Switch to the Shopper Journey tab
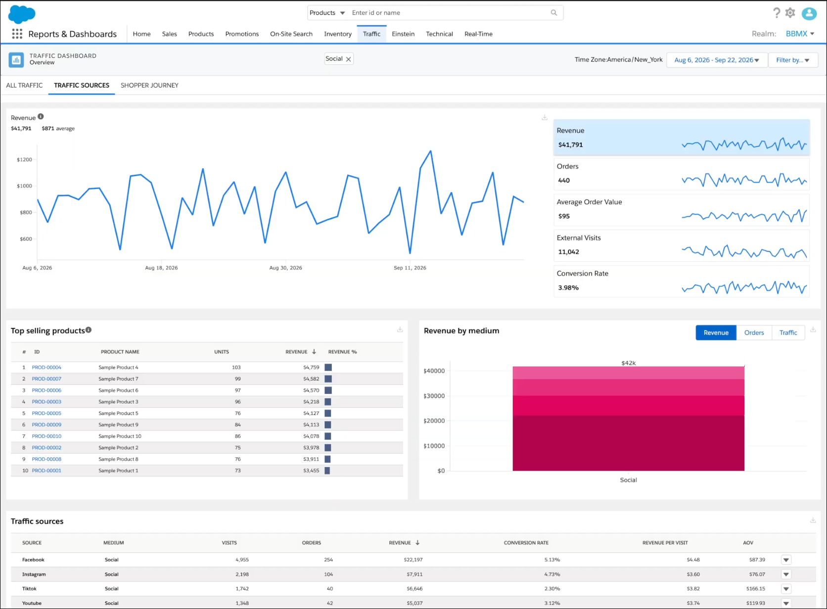This screenshot has width=827, height=609. [149, 85]
